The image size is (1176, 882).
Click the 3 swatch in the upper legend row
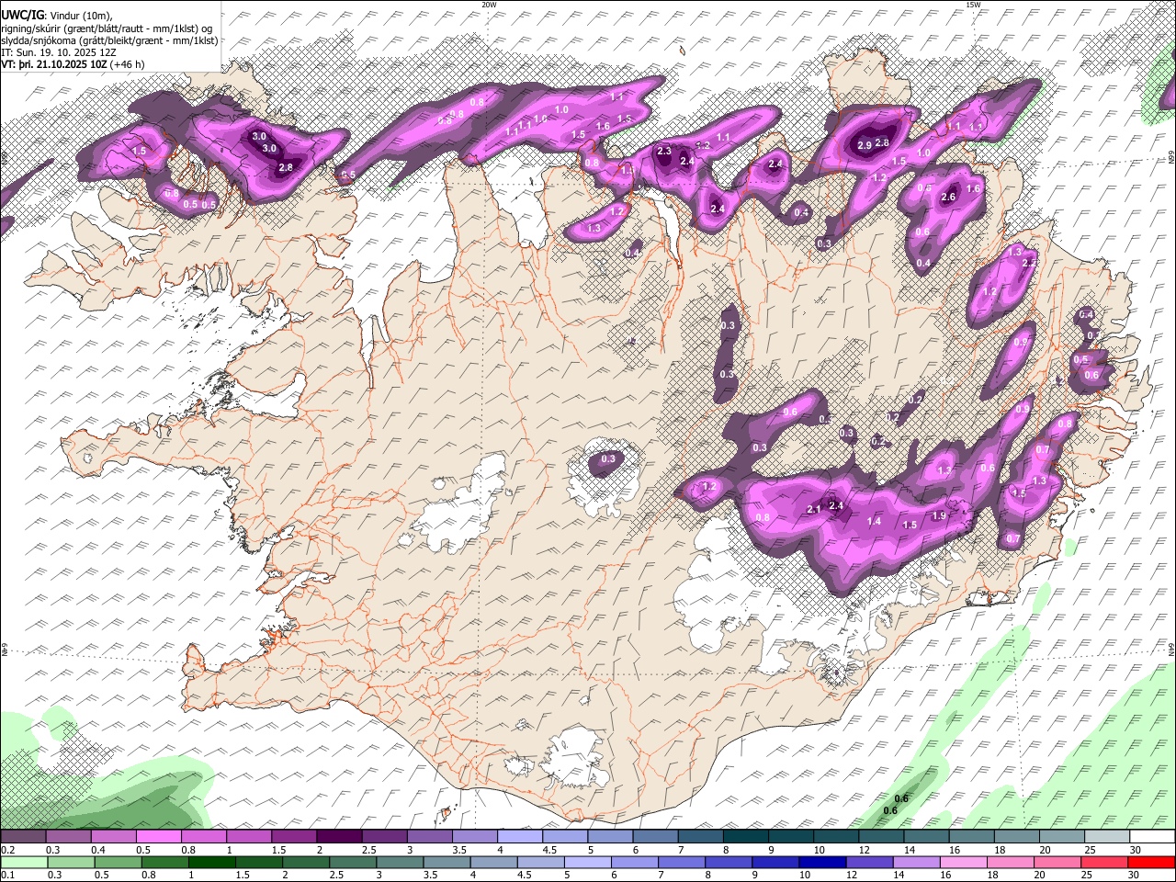(429, 837)
